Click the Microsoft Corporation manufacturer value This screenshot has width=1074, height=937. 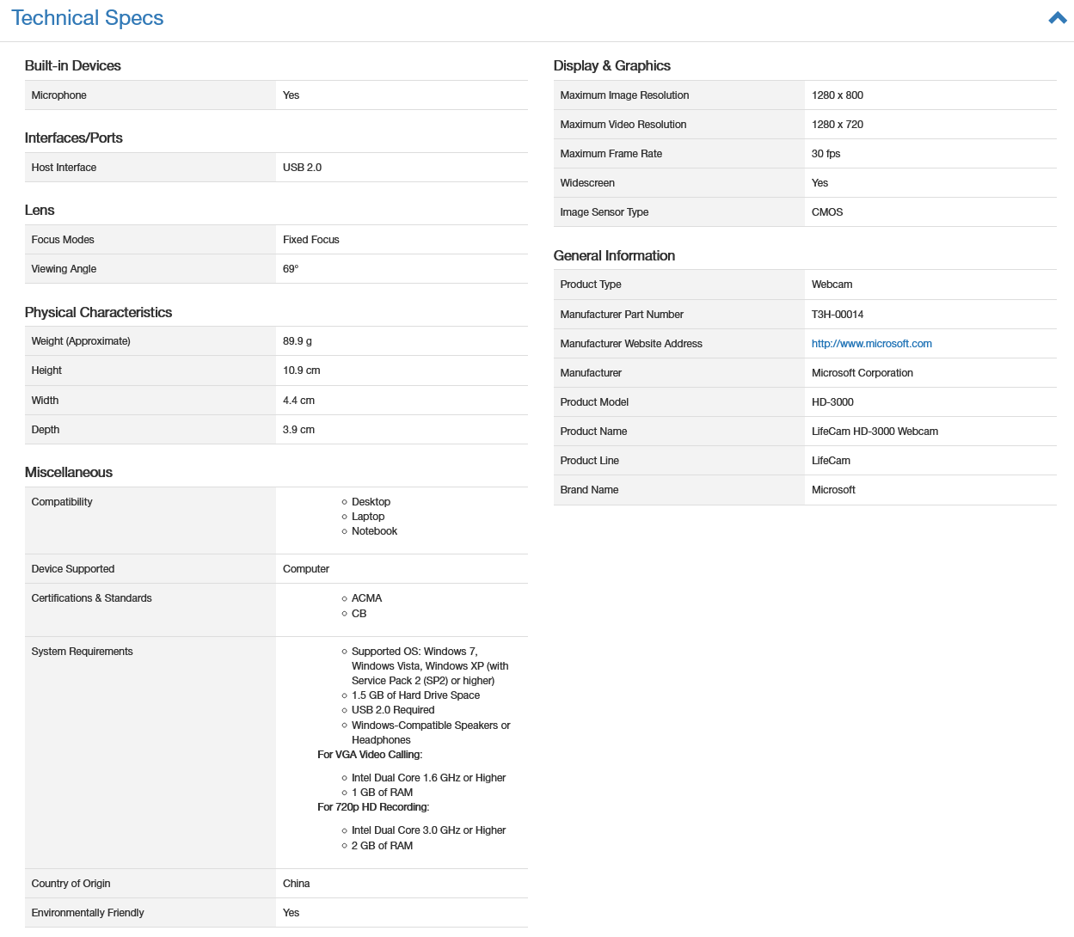pos(862,373)
